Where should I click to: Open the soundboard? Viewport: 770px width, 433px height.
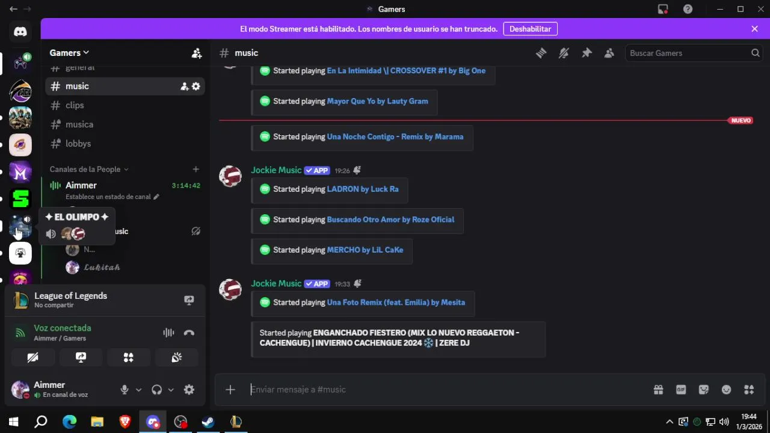coord(176,357)
